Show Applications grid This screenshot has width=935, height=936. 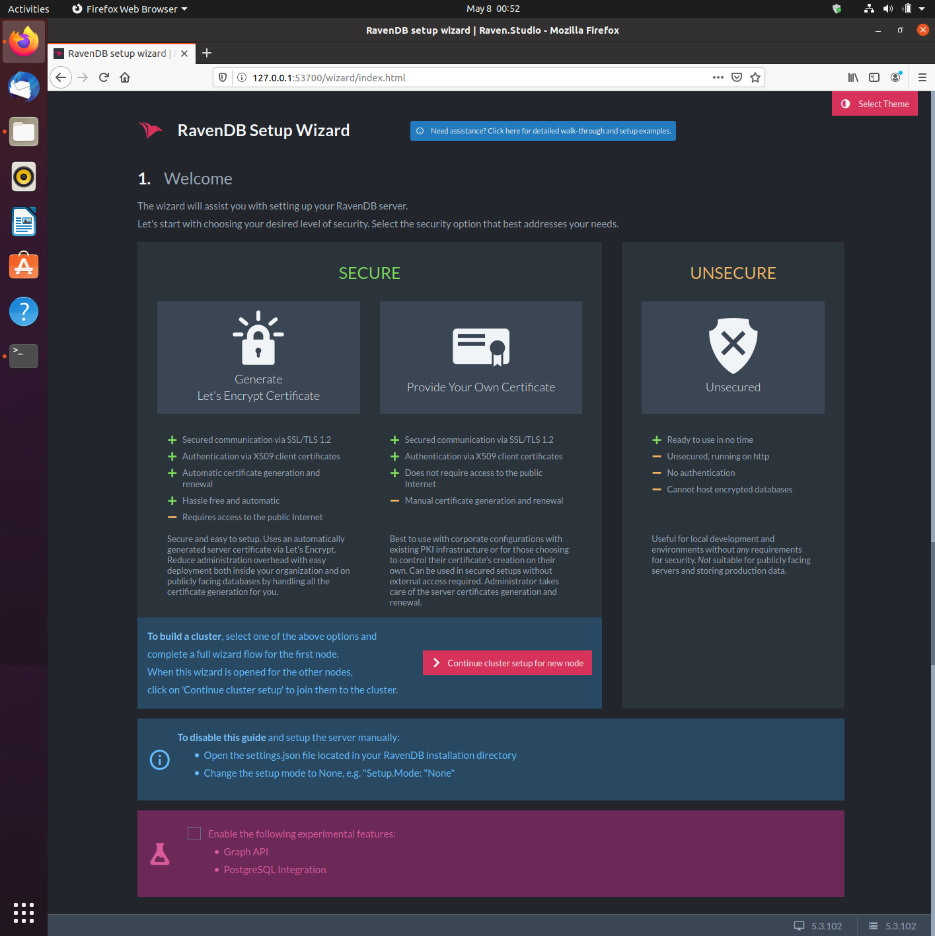pos(24,912)
